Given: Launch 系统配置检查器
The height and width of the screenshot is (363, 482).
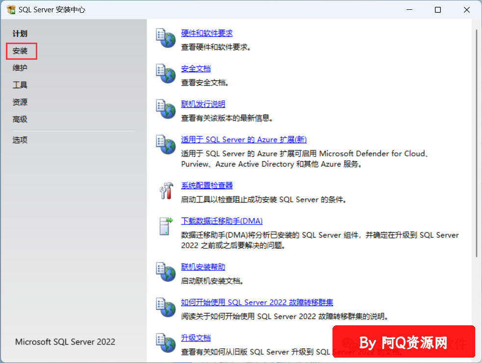Looking at the screenshot, I should pos(207,186).
